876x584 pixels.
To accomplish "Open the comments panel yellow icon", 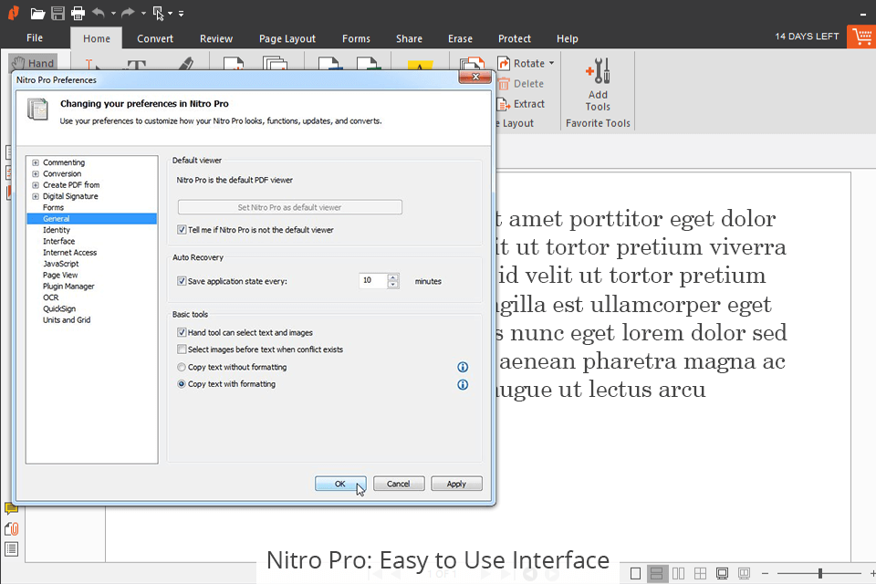I will pyautogui.click(x=11, y=508).
